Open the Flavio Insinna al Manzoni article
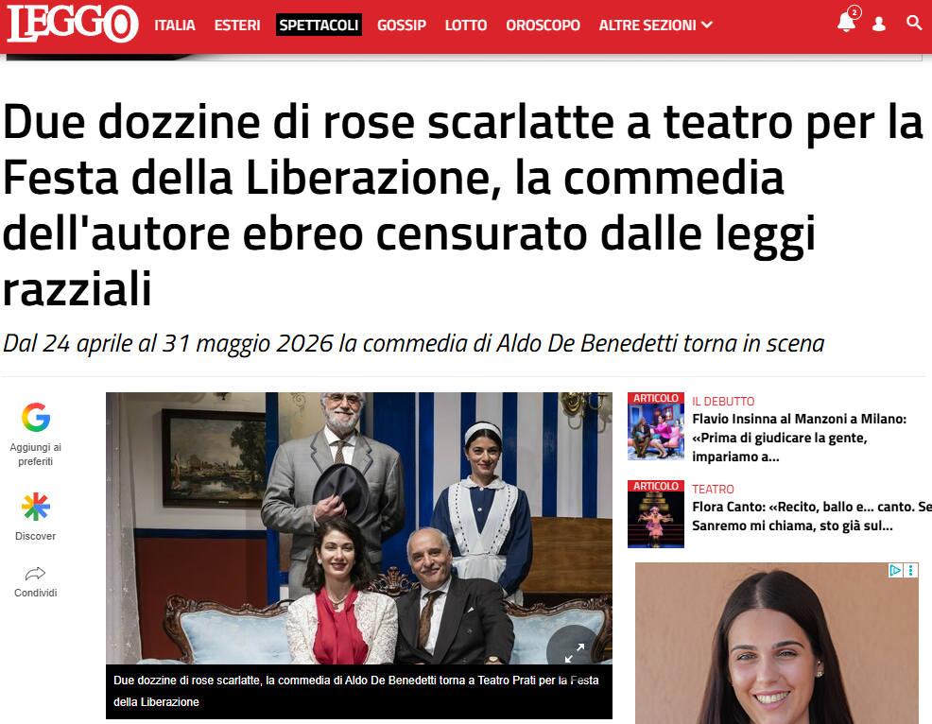 pyautogui.click(x=799, y=438)
